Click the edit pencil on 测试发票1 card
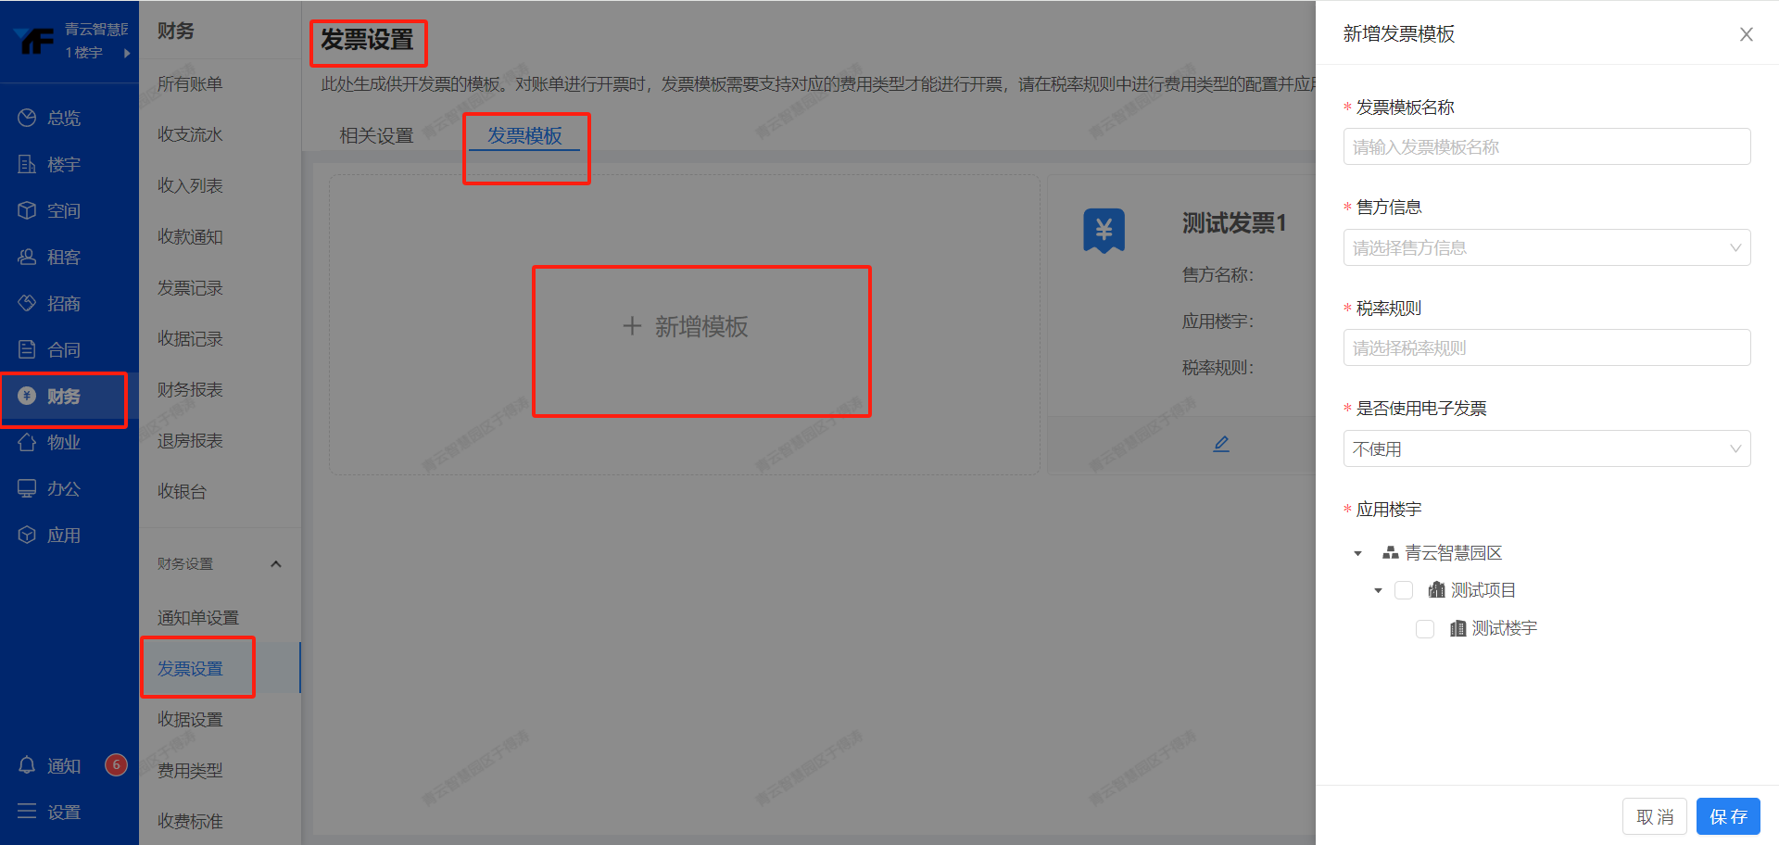Viewport: 1779px width, 845px height. [x=1220, y=444]
